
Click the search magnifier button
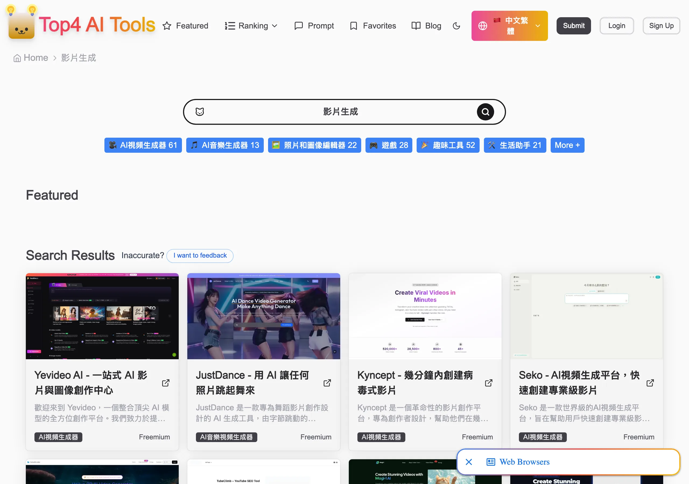pyautogui.click(x=485, y=112)
